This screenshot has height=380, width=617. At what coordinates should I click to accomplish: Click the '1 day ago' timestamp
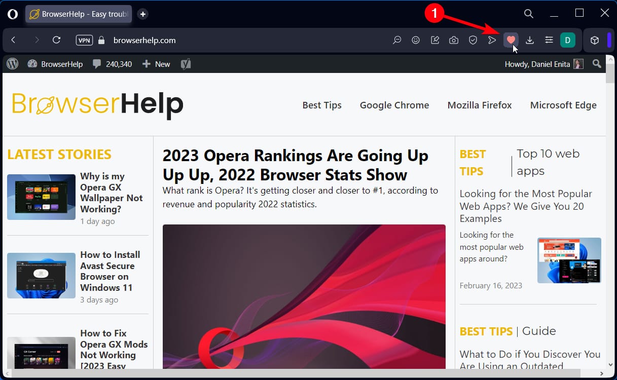[97, 221]
